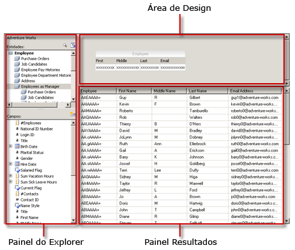295x250 pixels.
Task: Click the advanced mode icon next to the magnifier
Action: tap(73, 45)
